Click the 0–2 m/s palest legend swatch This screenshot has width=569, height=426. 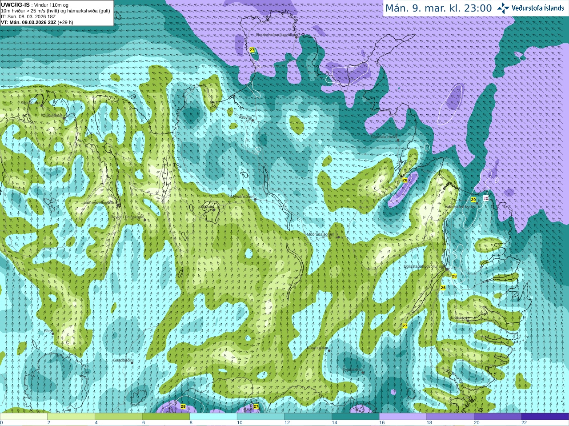pos(24,417)
